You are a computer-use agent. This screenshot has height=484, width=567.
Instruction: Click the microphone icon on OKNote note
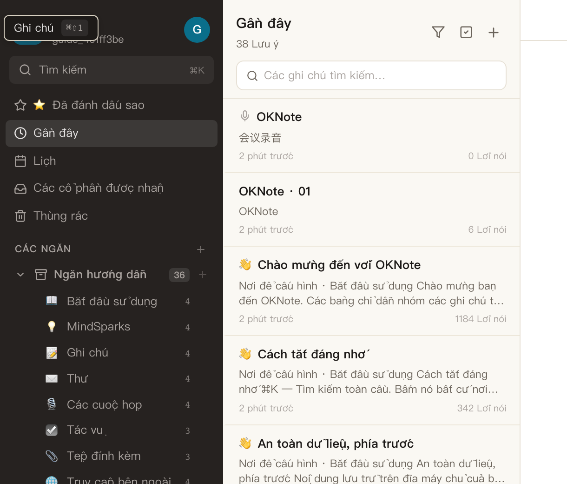(245, 116)
